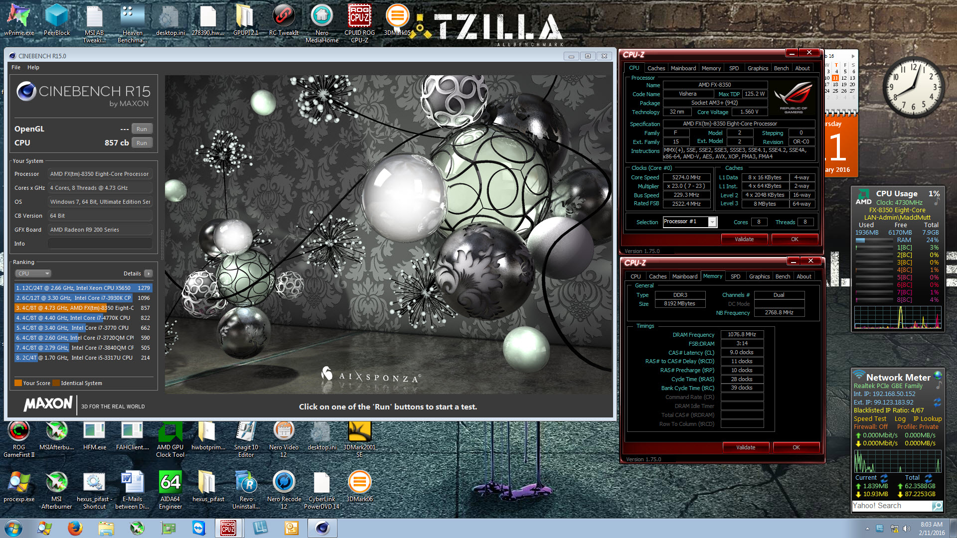Open the Nero Video 12 desktop icon
The height and width of the screenshot is (538, 957).
(284, 439)
